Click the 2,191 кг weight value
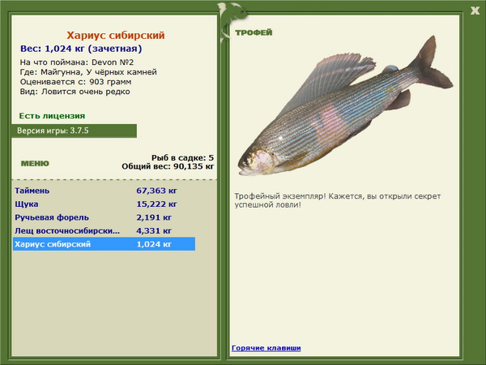 point(154,217)
